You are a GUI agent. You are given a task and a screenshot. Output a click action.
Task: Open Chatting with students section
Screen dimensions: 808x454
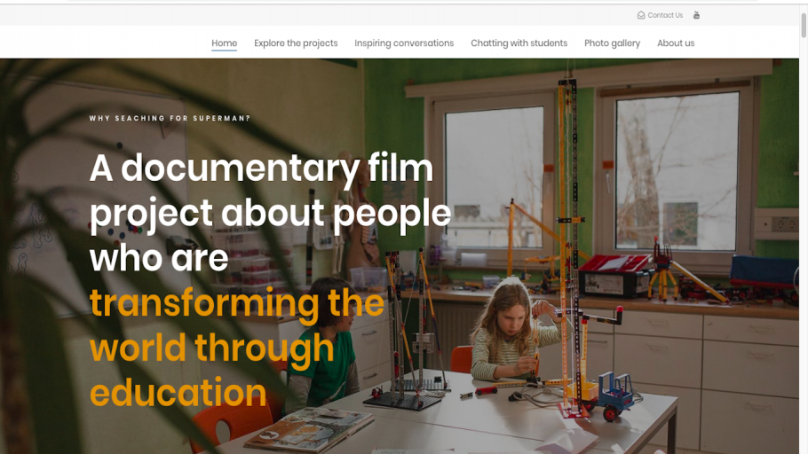click(519, 43)
